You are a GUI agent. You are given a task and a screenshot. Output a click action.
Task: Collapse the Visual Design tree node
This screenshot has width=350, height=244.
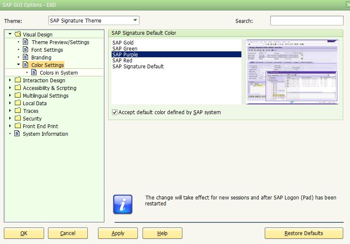10,34
